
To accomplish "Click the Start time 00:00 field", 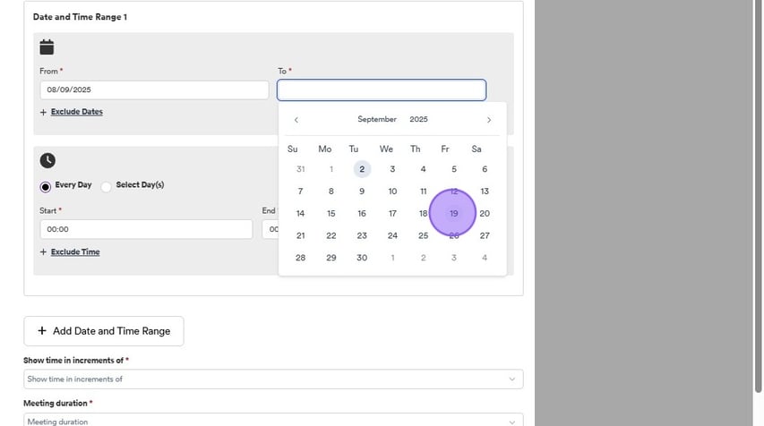I will [146, 229].
